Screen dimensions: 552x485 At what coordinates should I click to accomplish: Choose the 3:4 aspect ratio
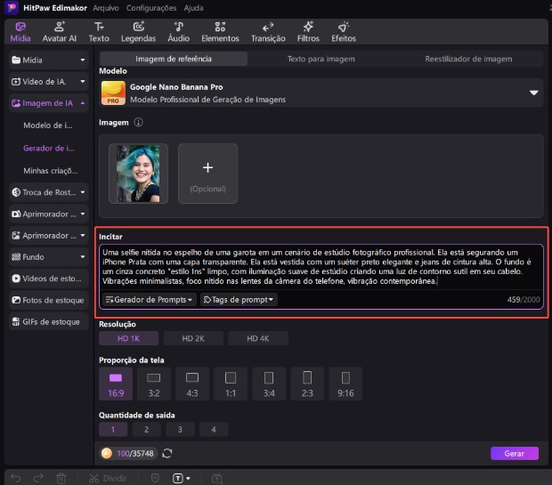269,384
